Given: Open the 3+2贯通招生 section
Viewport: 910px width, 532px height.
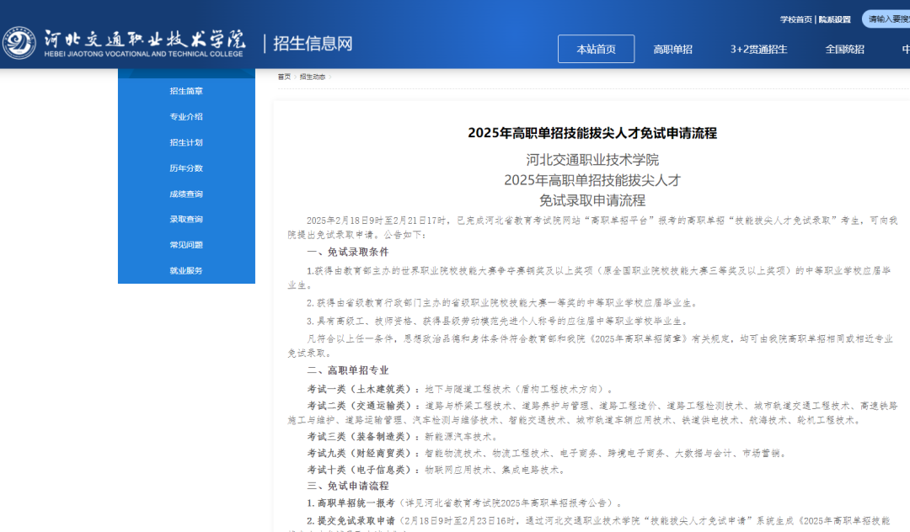Looking at the screenshot, I should [759, 49].
